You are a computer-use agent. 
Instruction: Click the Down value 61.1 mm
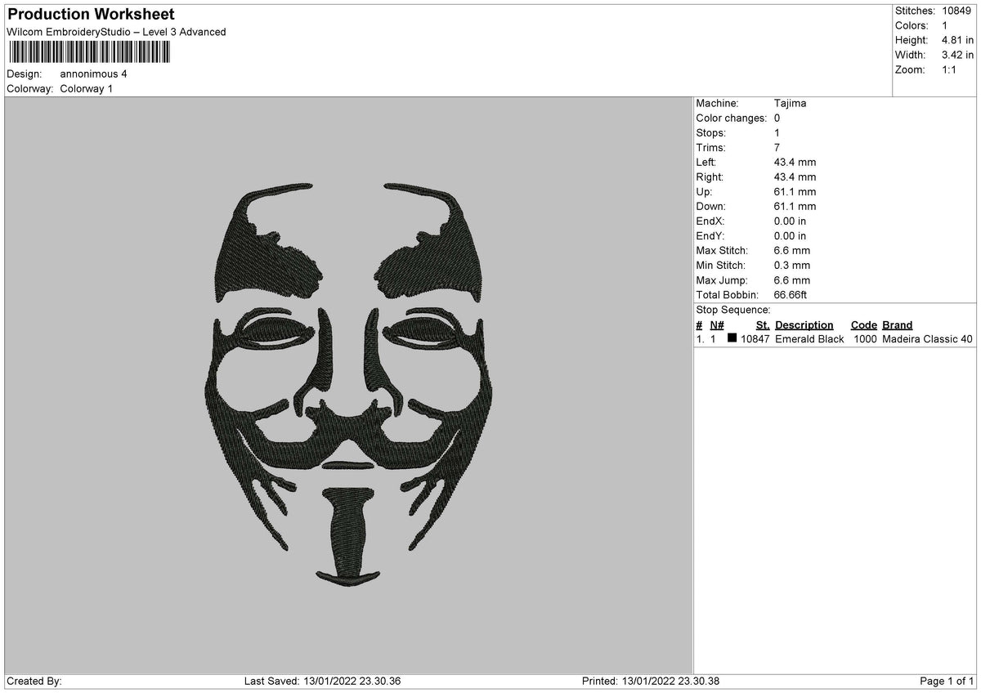click(795, 206)
